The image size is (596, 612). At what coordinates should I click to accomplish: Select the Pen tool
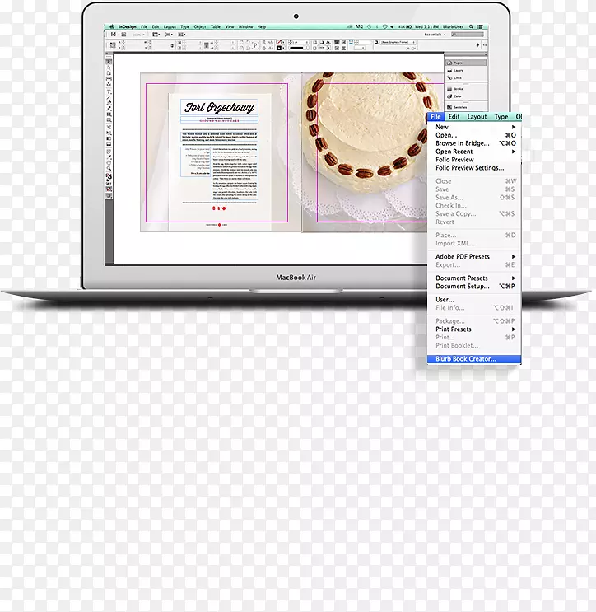(x=109, y=103)
